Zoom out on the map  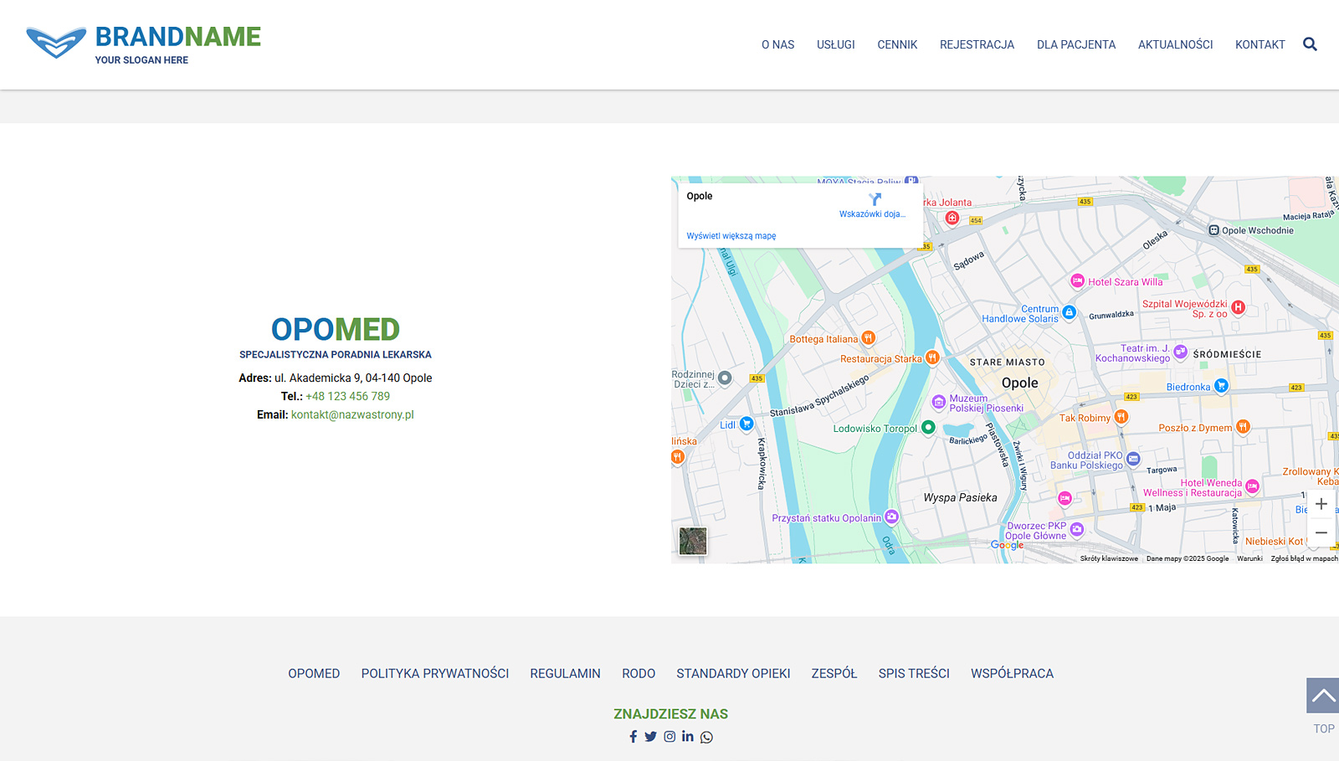tap(1321, 532)
